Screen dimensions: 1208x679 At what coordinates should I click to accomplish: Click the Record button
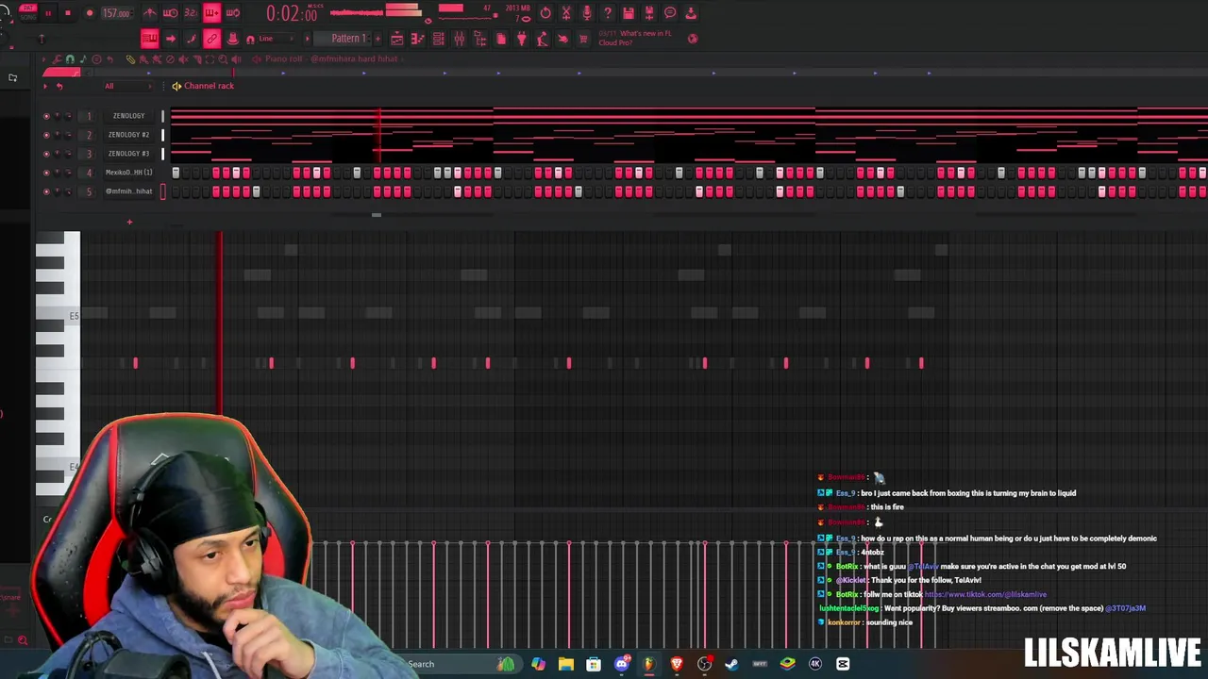point(90,13)
